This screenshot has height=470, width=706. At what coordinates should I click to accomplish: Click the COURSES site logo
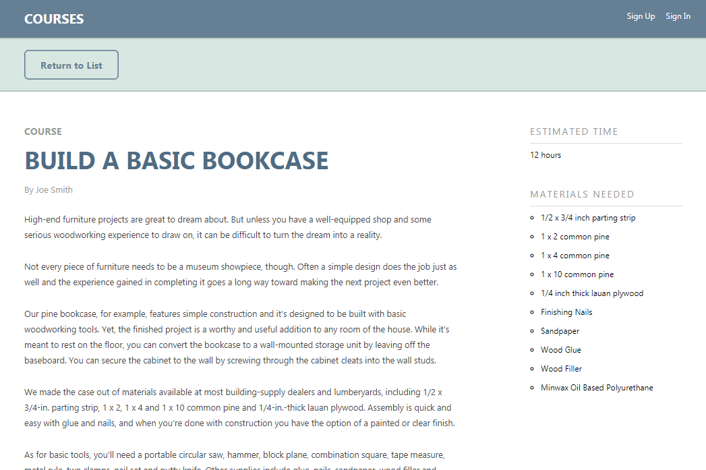pyautogui.click(x=54, y=19)
